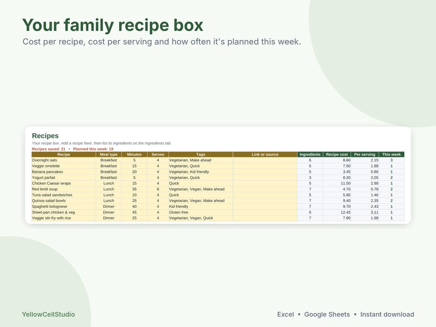Click the "Sheet-pan chicken & veg" recipe cell
The image size is (436, 327).
point(64,212)
